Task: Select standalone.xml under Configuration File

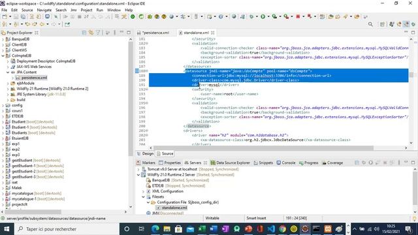Action: (x=174, y=208)
